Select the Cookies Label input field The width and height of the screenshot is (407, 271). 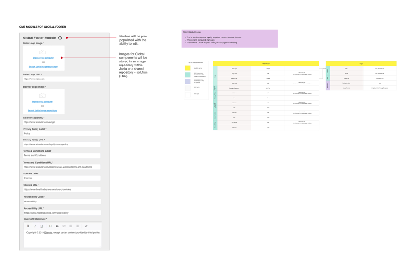62,178
